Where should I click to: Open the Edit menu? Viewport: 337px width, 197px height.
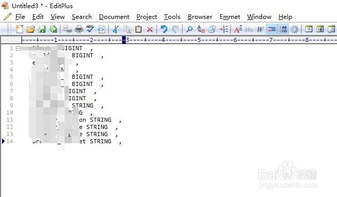[x=38, y=17]
